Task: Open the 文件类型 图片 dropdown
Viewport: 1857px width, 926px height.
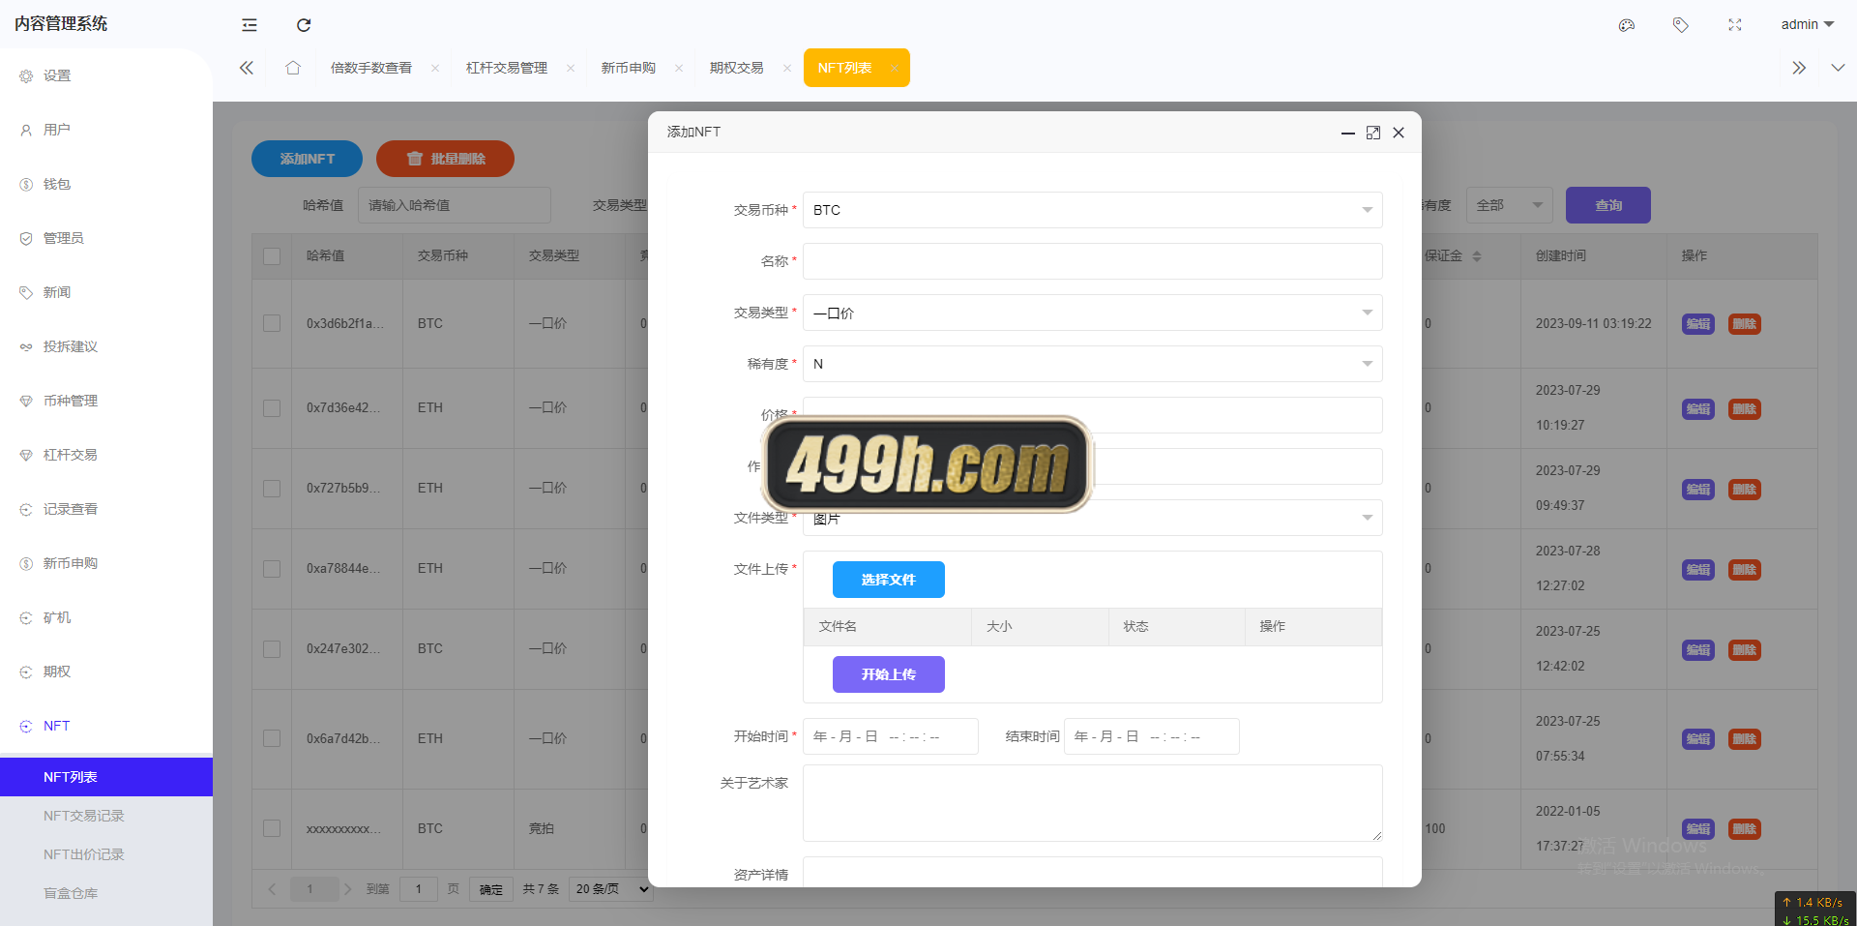Action: [x=1093, y=518]
